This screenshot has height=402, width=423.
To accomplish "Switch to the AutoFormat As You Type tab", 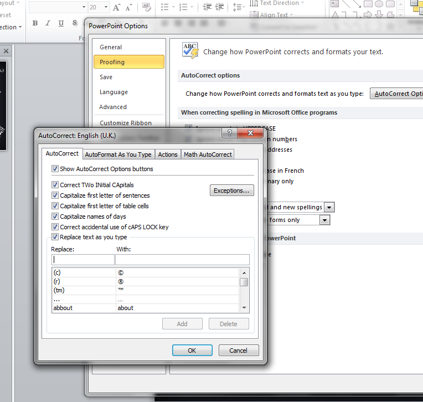I will pyautogui.click(x=118, y=154).
